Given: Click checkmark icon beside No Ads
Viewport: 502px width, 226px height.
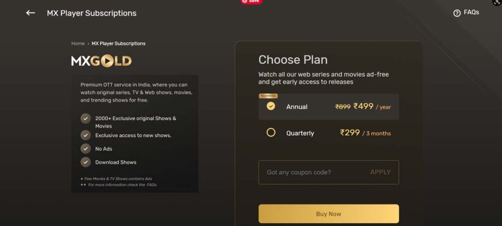Looking at the screenshot, I should pos(85,149).
